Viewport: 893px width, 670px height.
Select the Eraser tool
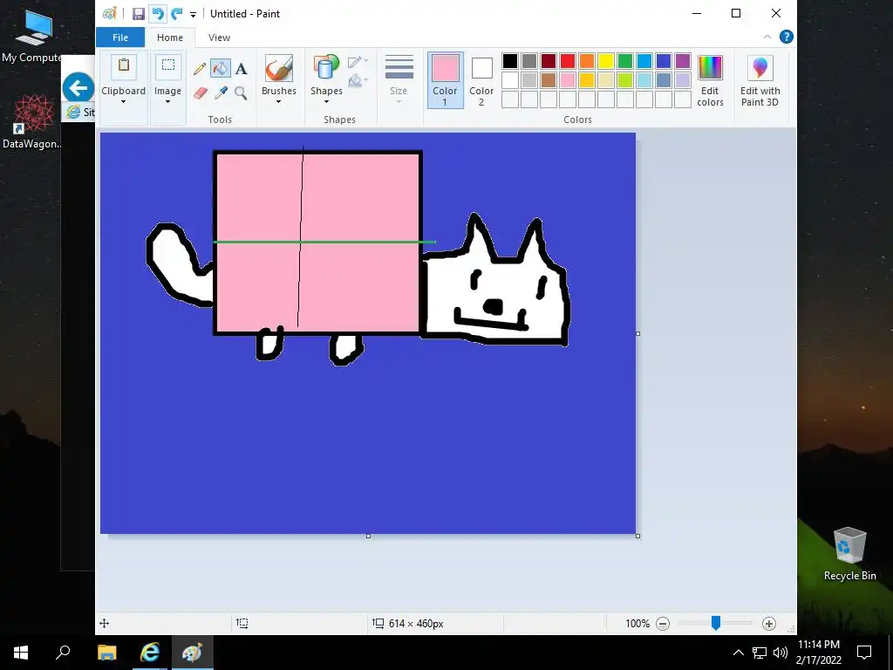(x=200, y=92)
